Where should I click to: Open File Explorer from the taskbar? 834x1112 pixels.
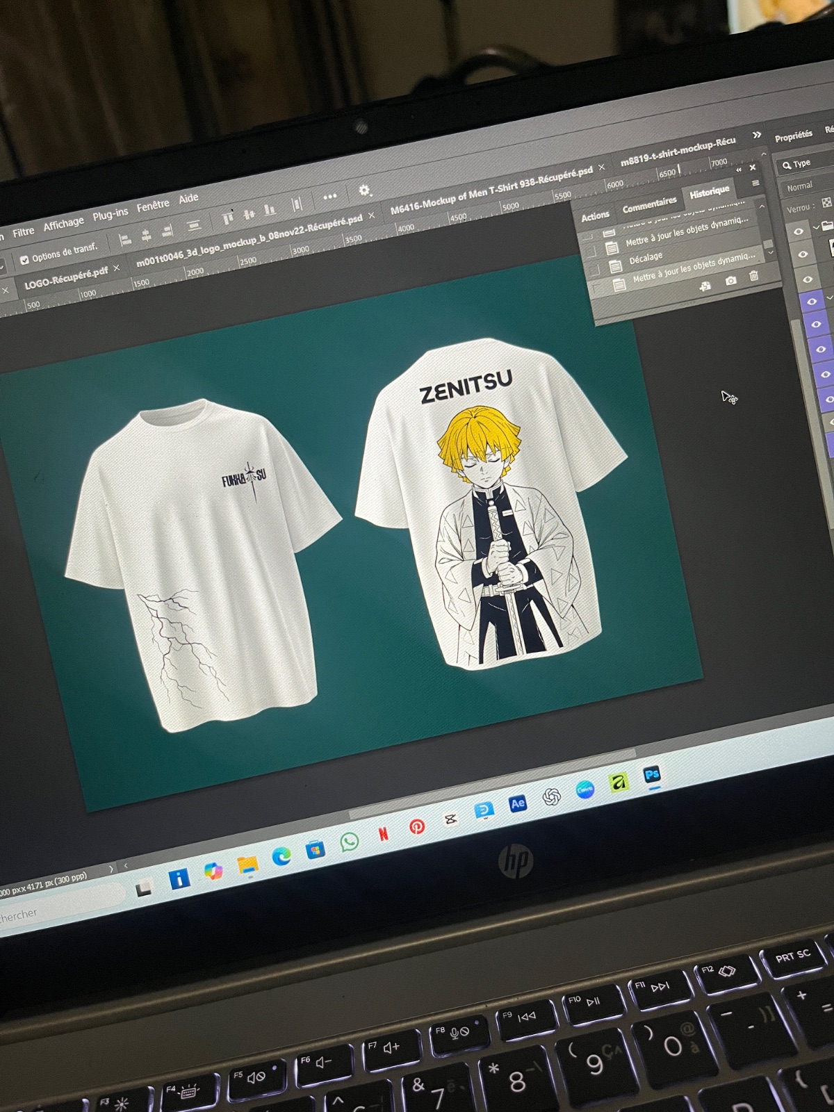coord(247,865)
